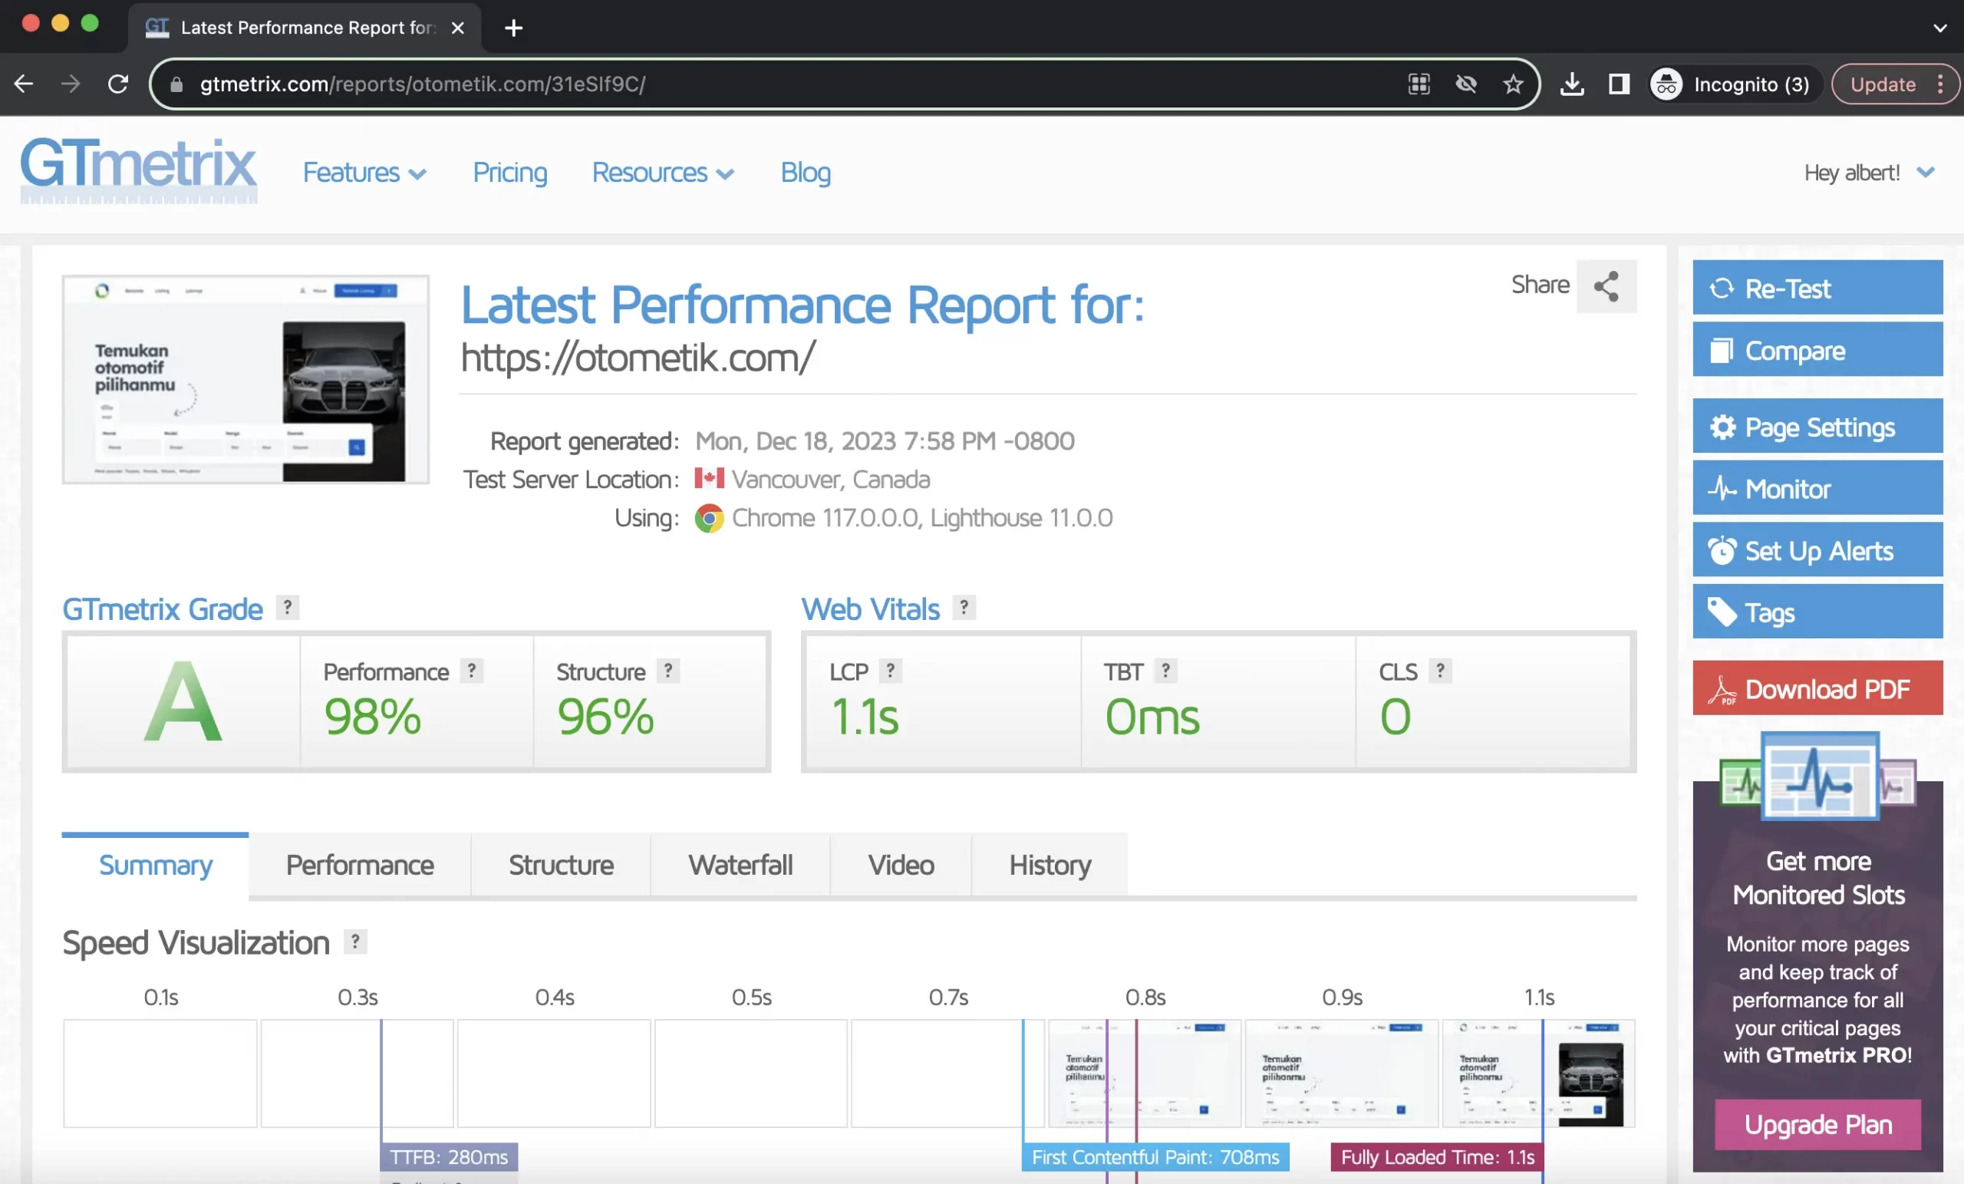
Task: Click the Re-Test button
Action: 1817,288
